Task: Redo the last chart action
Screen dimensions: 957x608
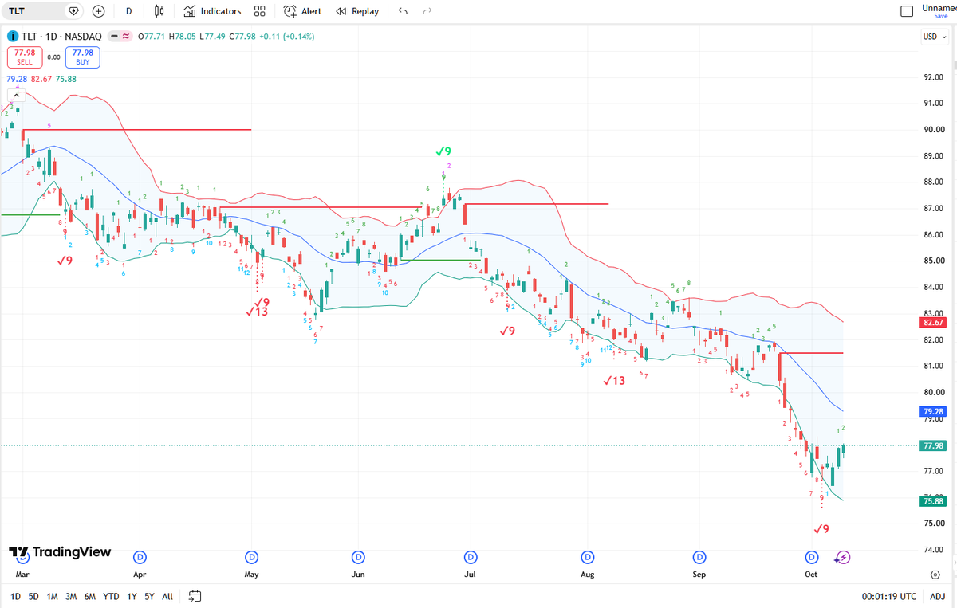Action: point(427,11)
